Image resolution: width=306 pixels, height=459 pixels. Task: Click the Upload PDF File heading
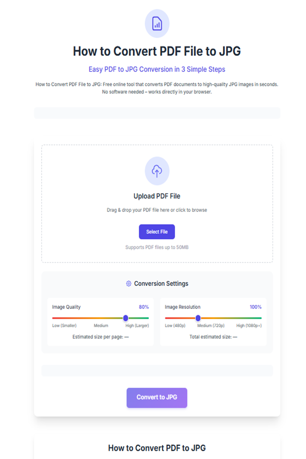pos(157,196)
